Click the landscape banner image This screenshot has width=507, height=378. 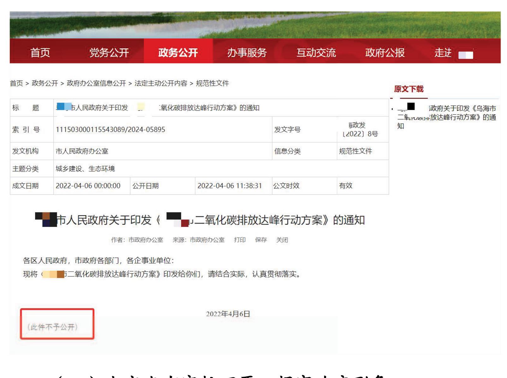(x=255, y=25)
